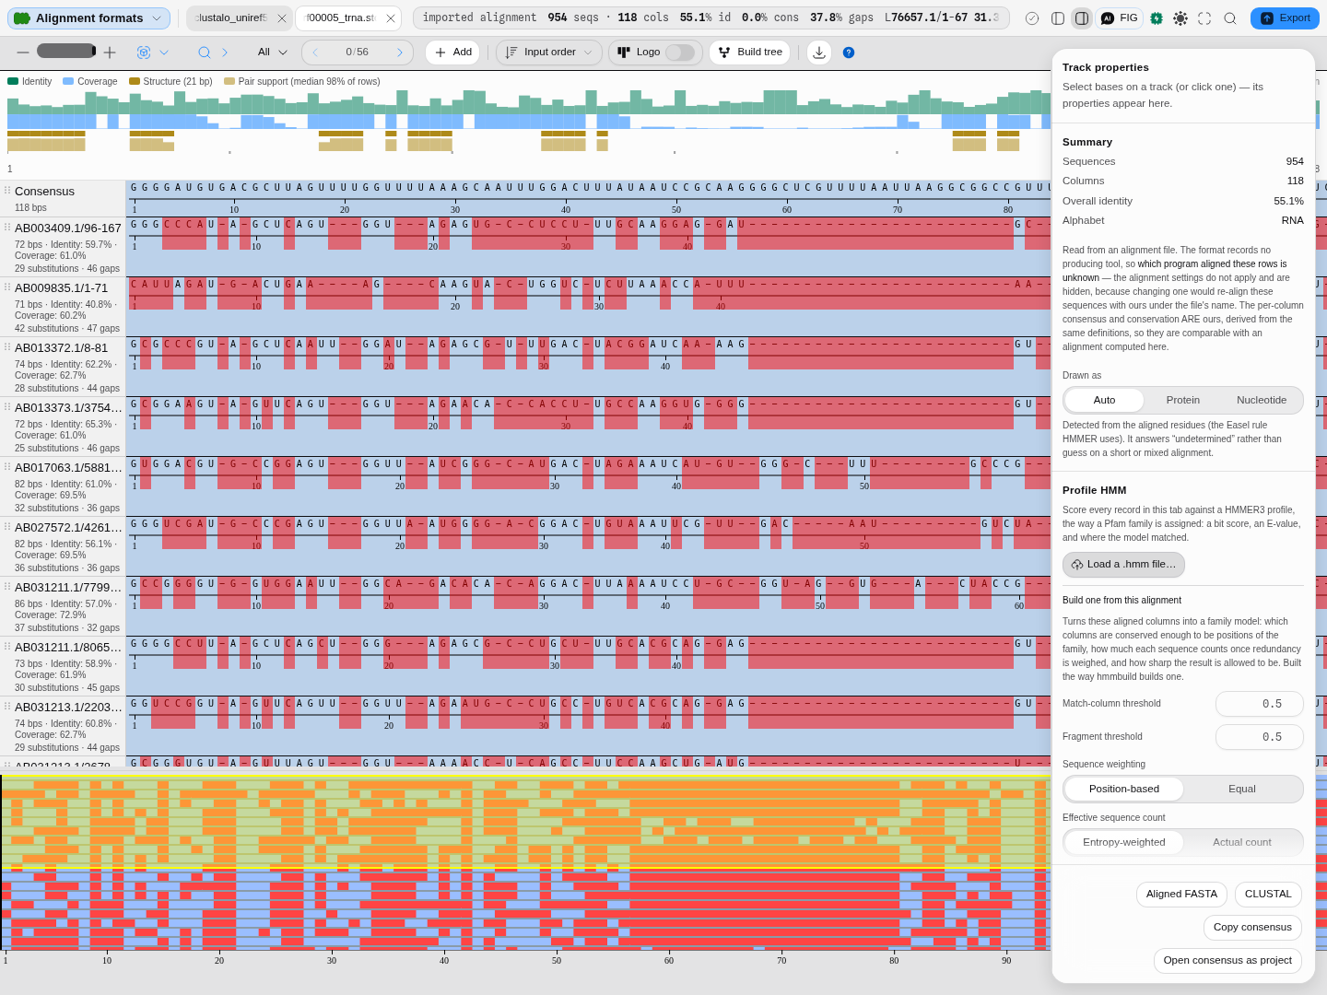Image resolution: width=1327 pixels, height=995 pixels.
Task: Click chevron next to toolbar search icon
Action: pyautogui.click(x=225, y=53)
